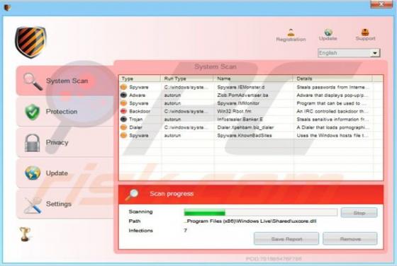This screenshot has height=266, width=397.
Task: Click the magnifying glass System Scan icon
Action: tap(33, 81)
